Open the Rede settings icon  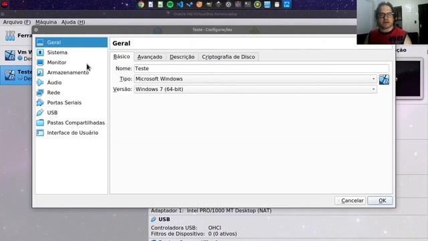40,92
